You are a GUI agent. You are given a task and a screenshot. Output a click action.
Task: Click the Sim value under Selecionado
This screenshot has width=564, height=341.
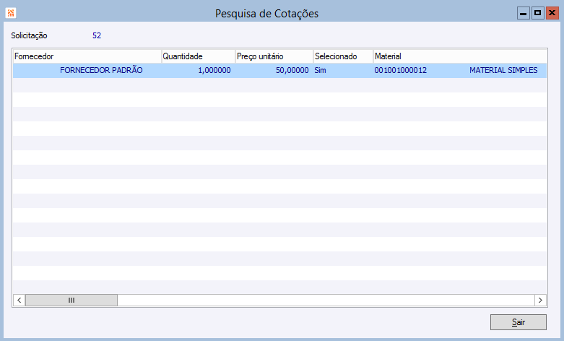320,71
